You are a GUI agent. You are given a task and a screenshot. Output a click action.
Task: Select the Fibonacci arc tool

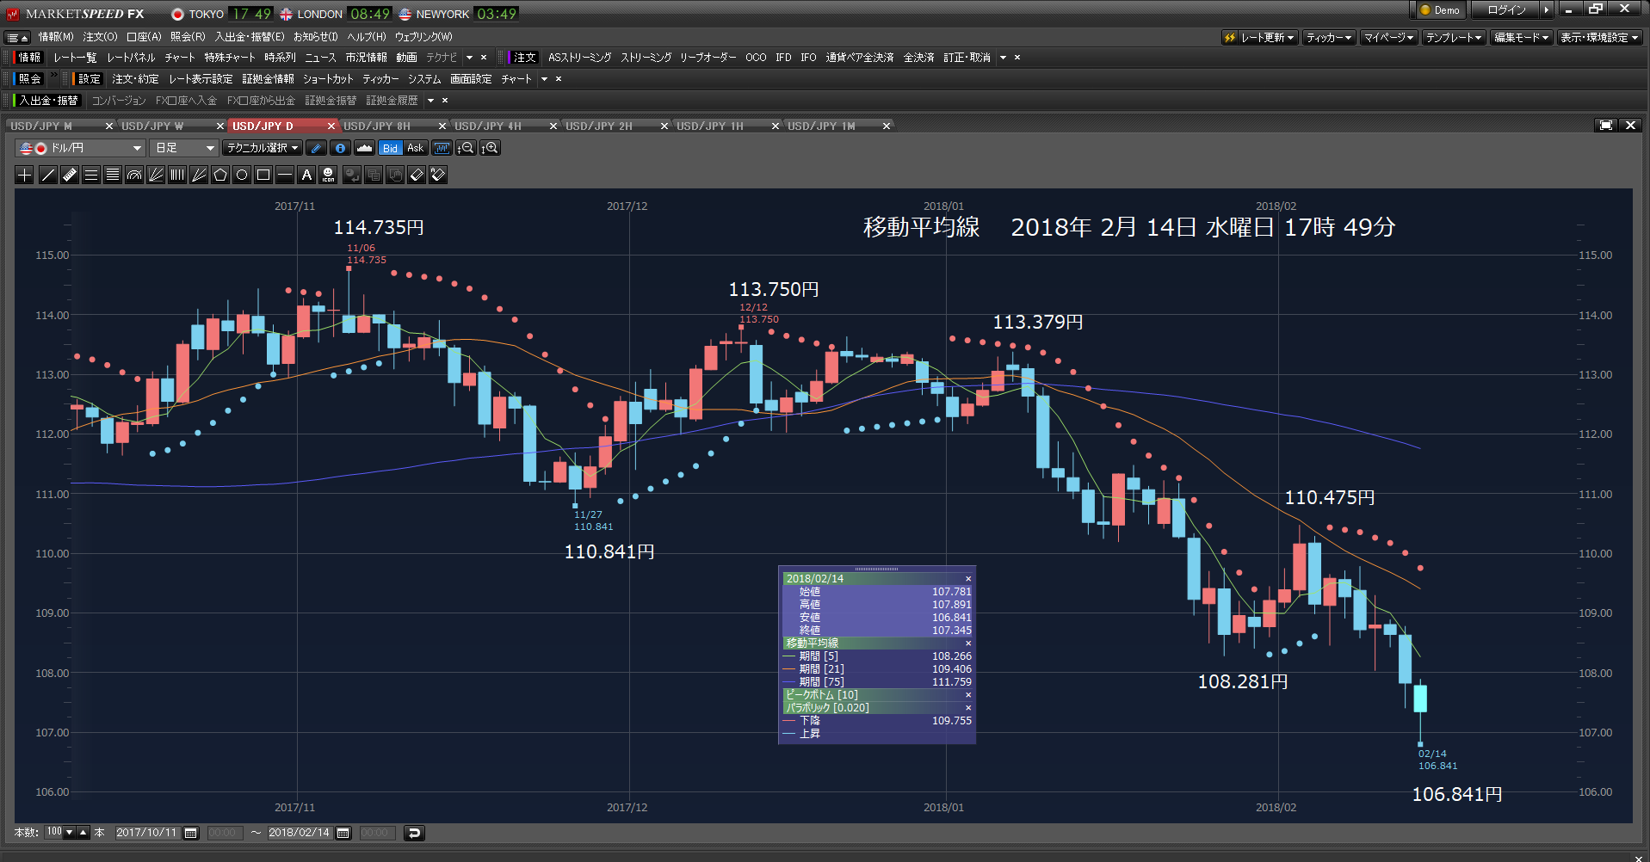(134, 175)
